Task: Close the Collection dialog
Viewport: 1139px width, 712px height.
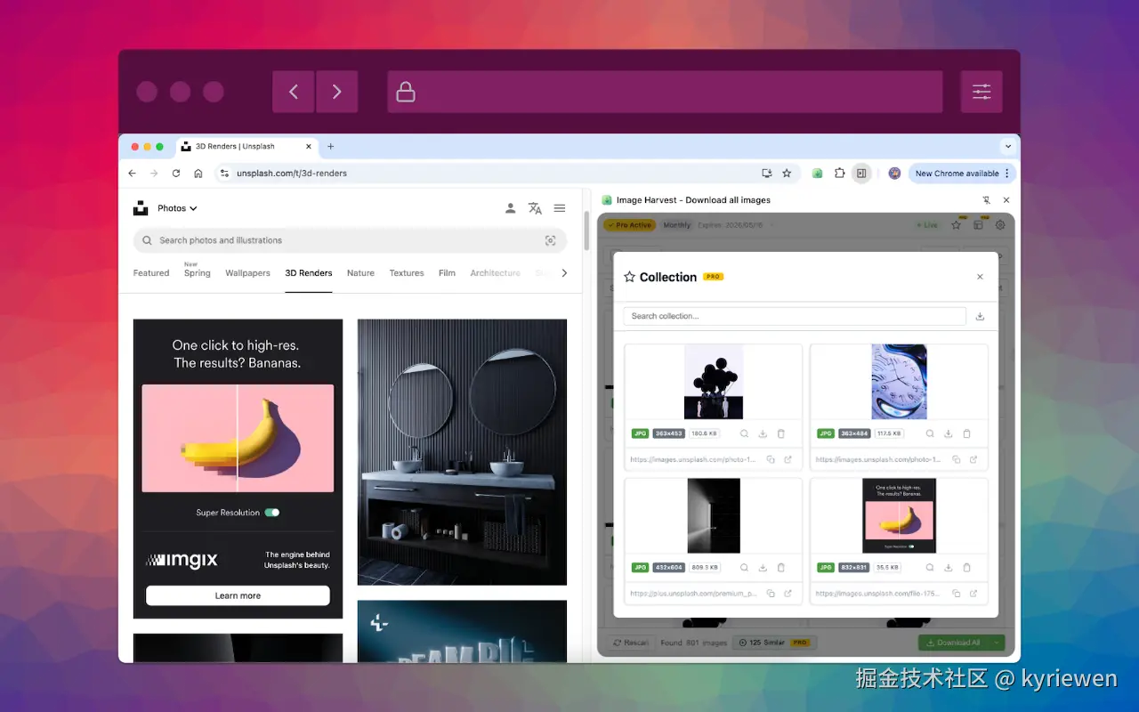Action: 980,277
